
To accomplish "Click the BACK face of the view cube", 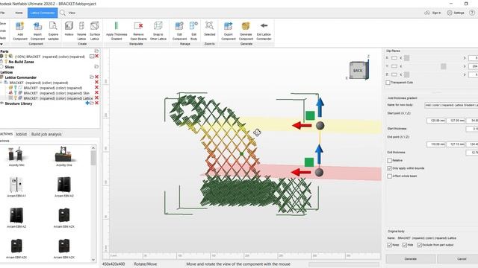I will 358,71.
